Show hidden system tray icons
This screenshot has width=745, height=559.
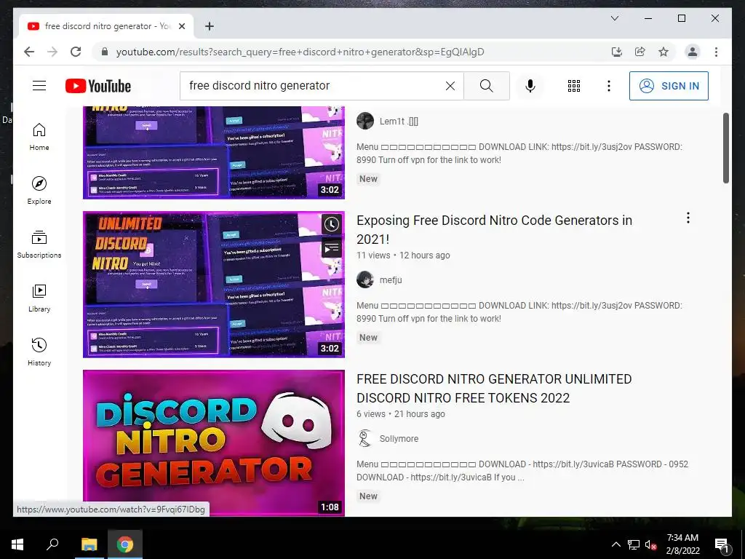[x=615, y=544]
